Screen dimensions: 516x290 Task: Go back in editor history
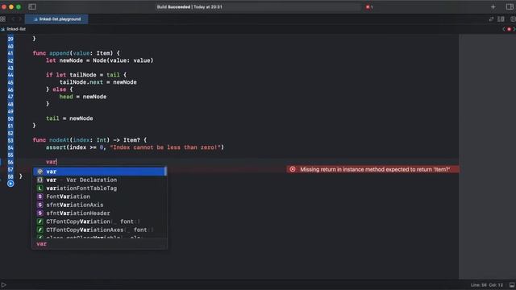[13, 19]
